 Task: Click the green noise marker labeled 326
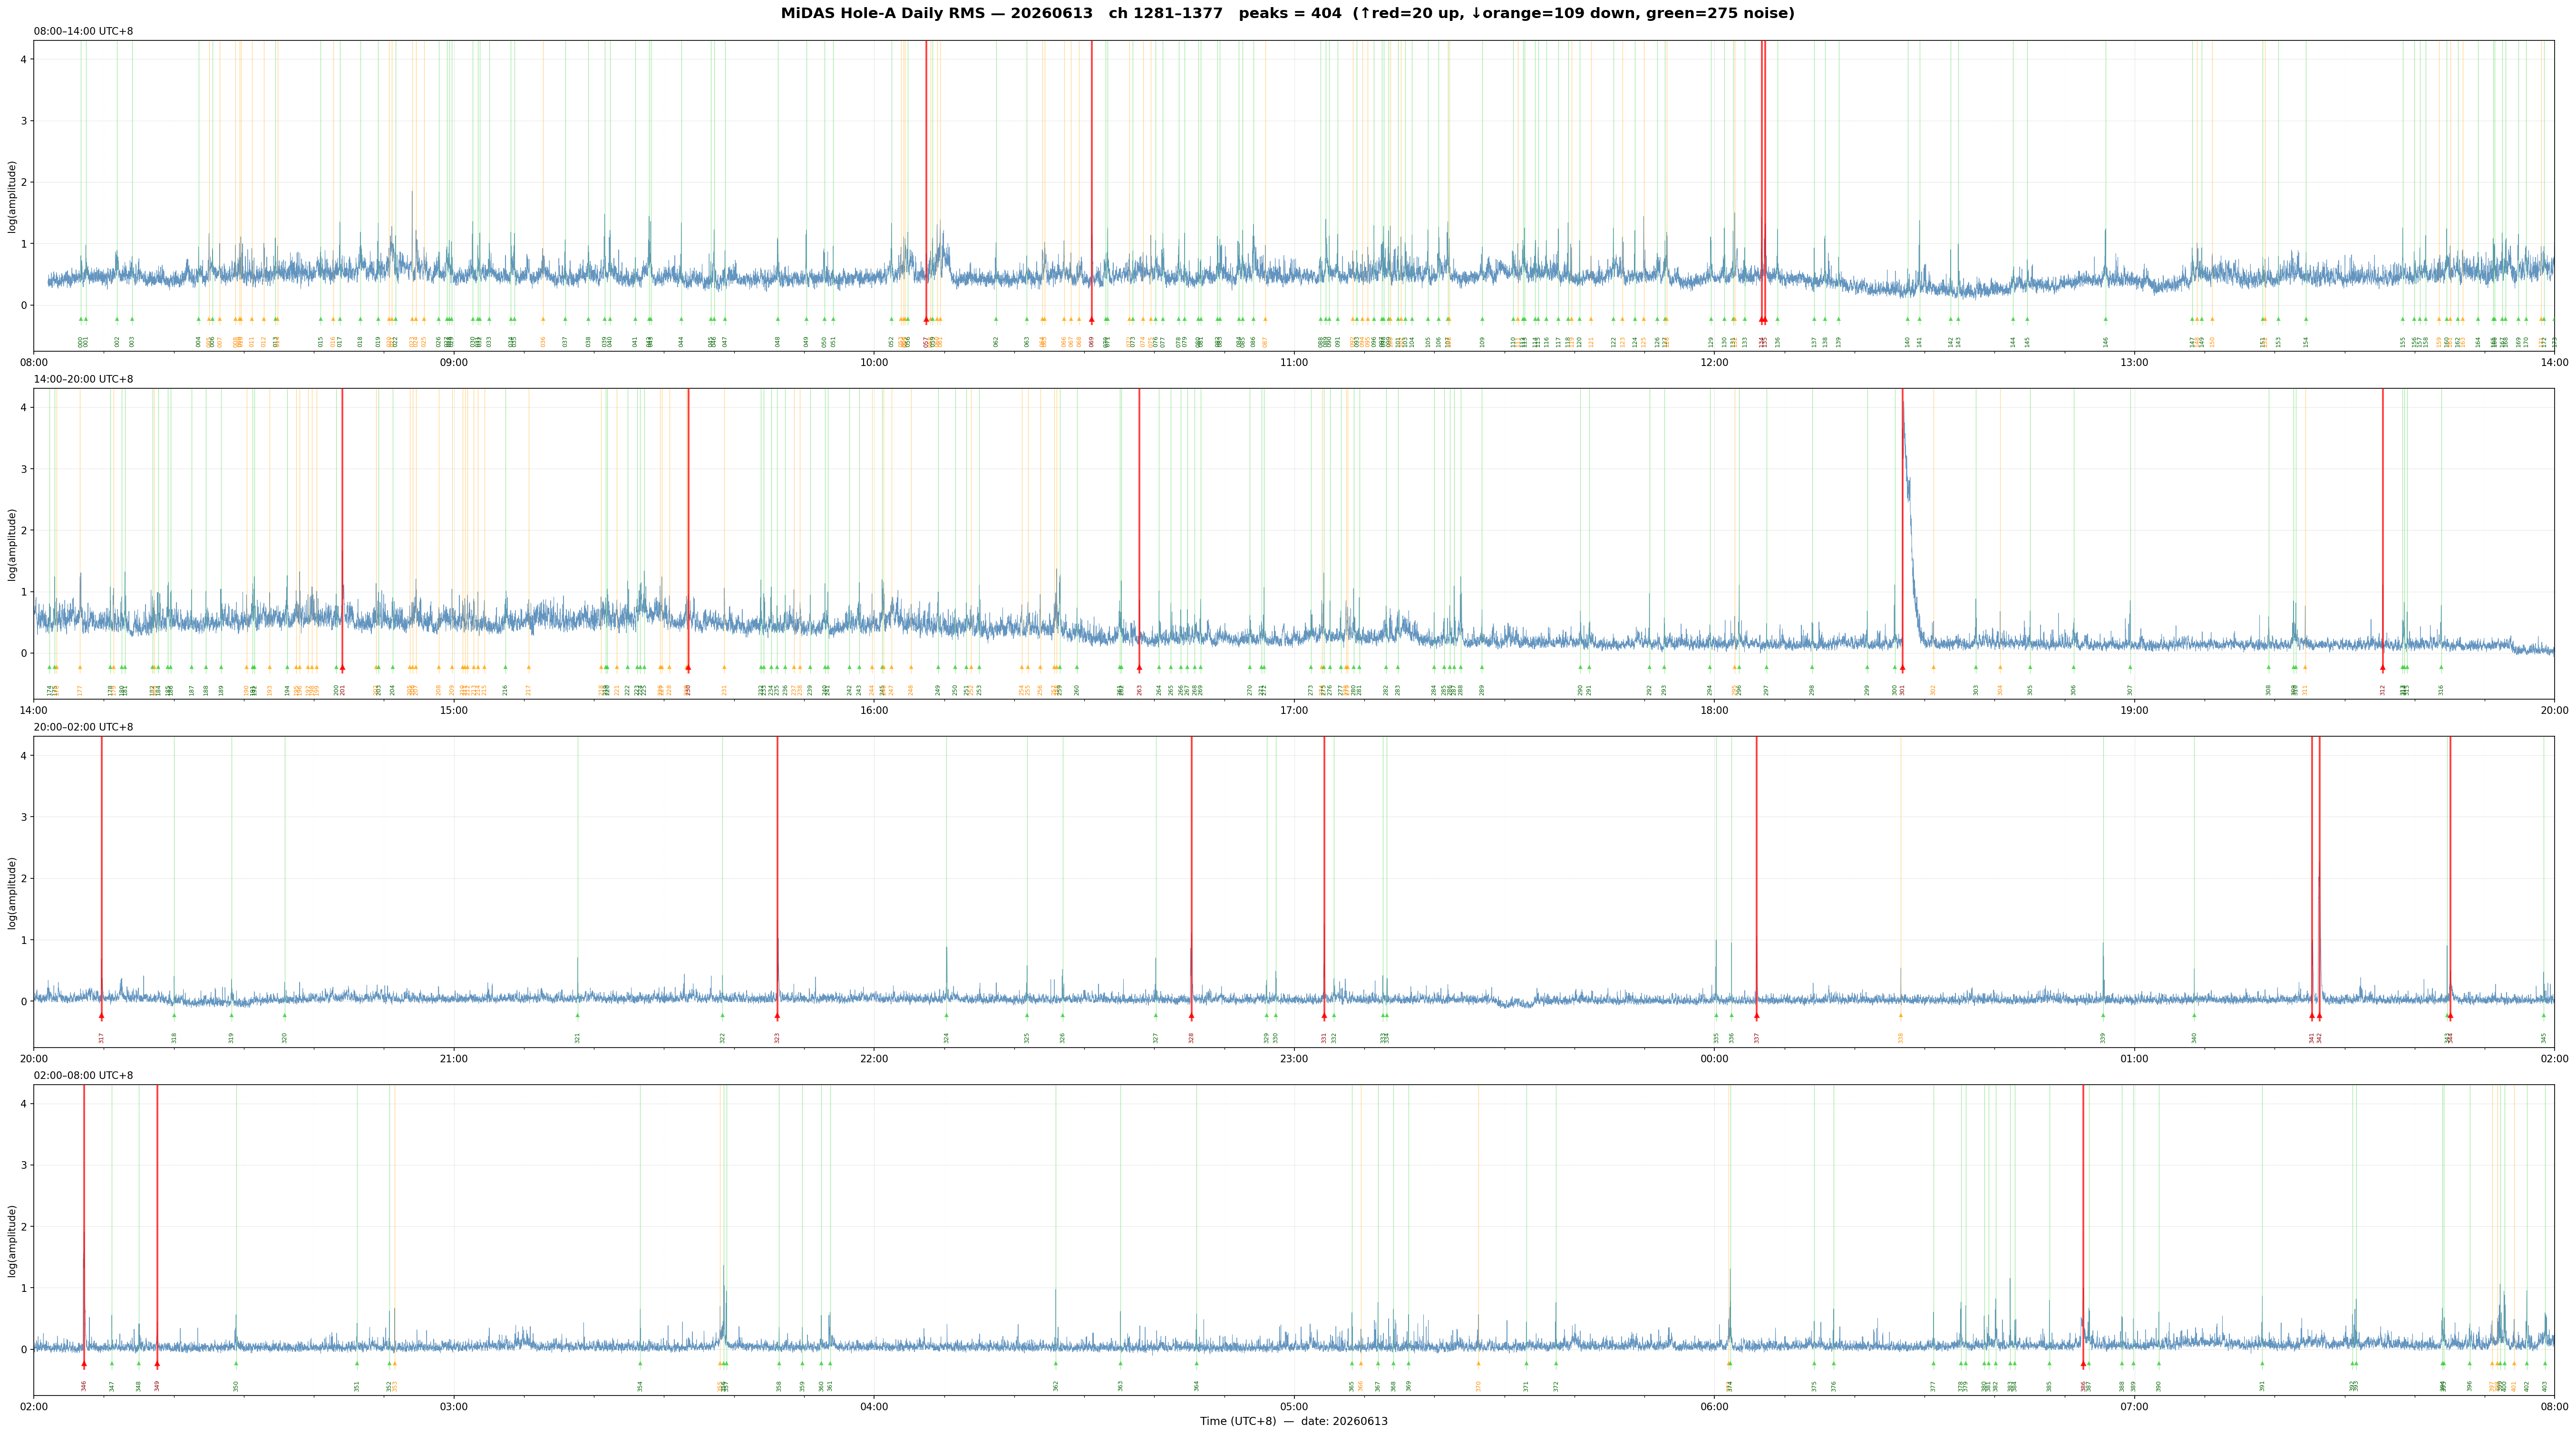pyautogui.click(x=1062, y=1015)
